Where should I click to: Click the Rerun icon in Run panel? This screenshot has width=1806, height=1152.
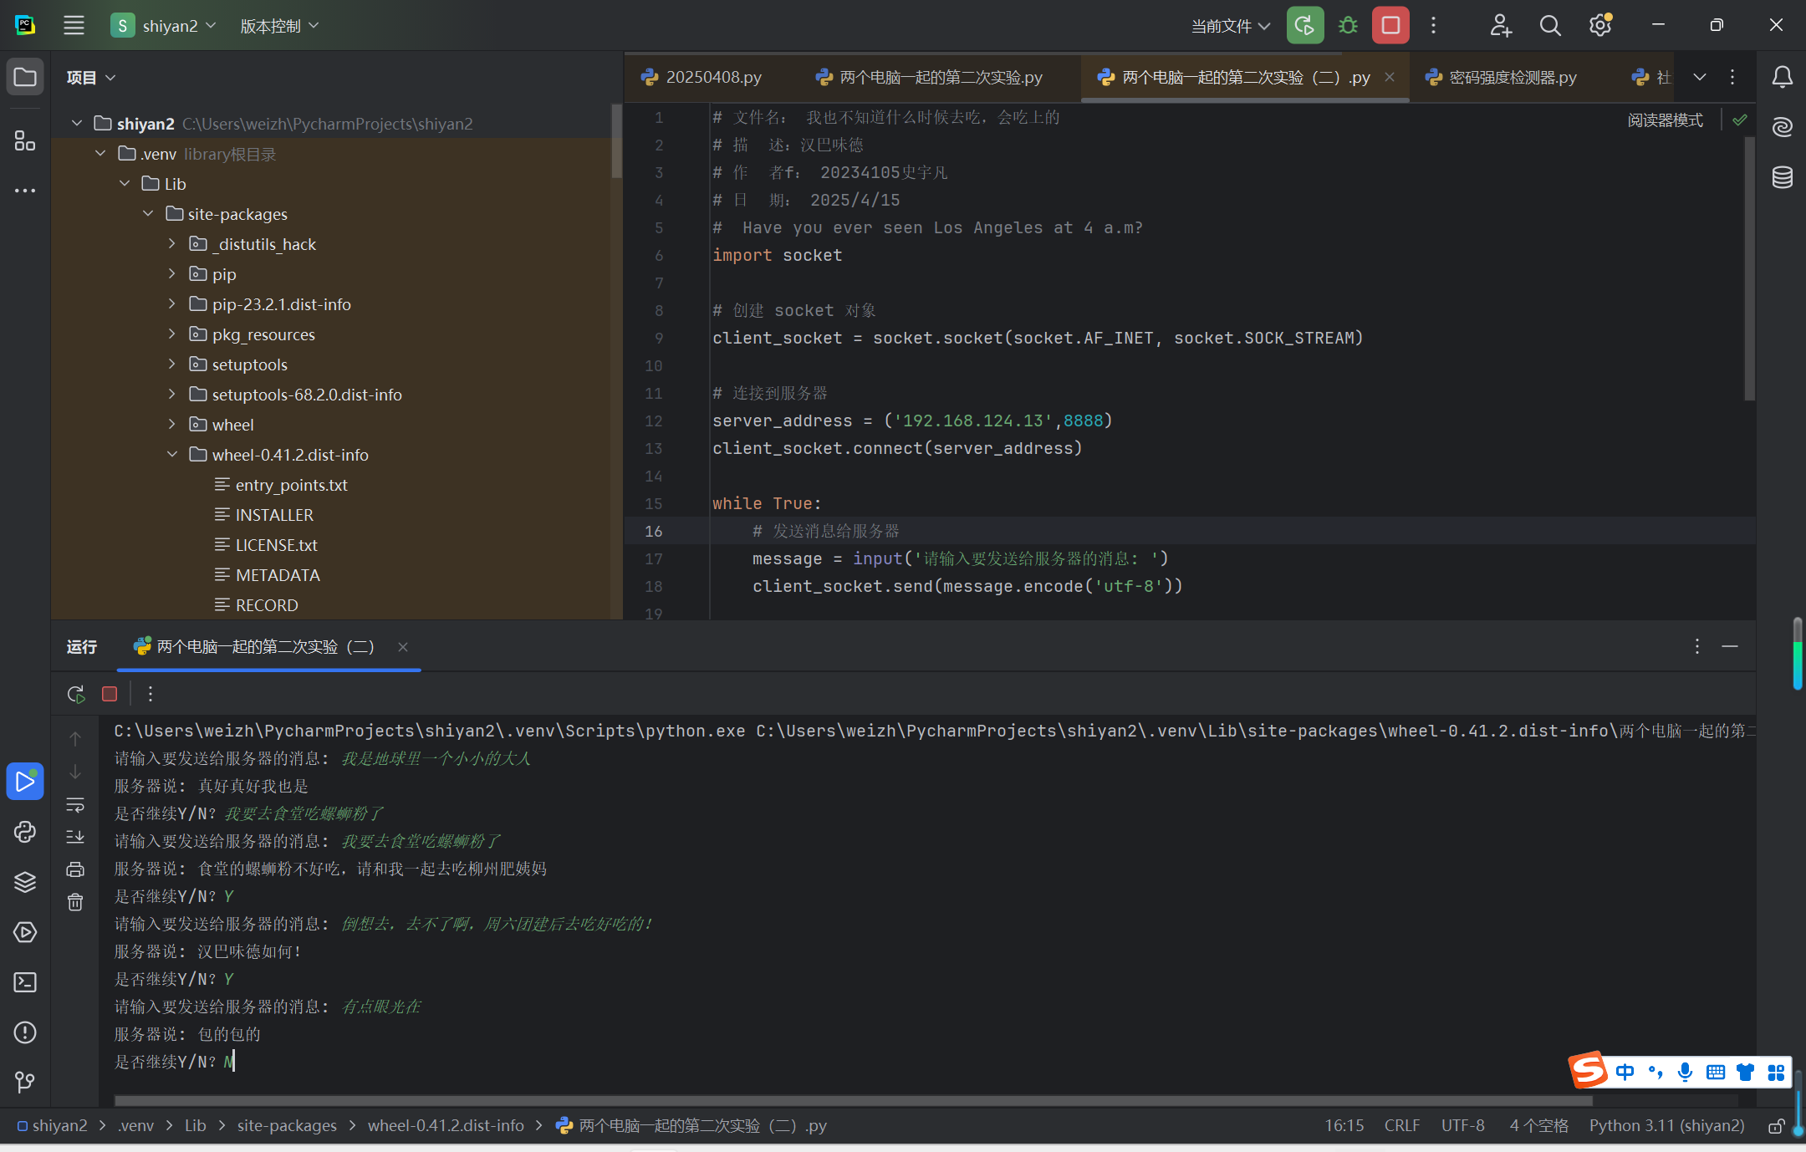click(76, 694)
